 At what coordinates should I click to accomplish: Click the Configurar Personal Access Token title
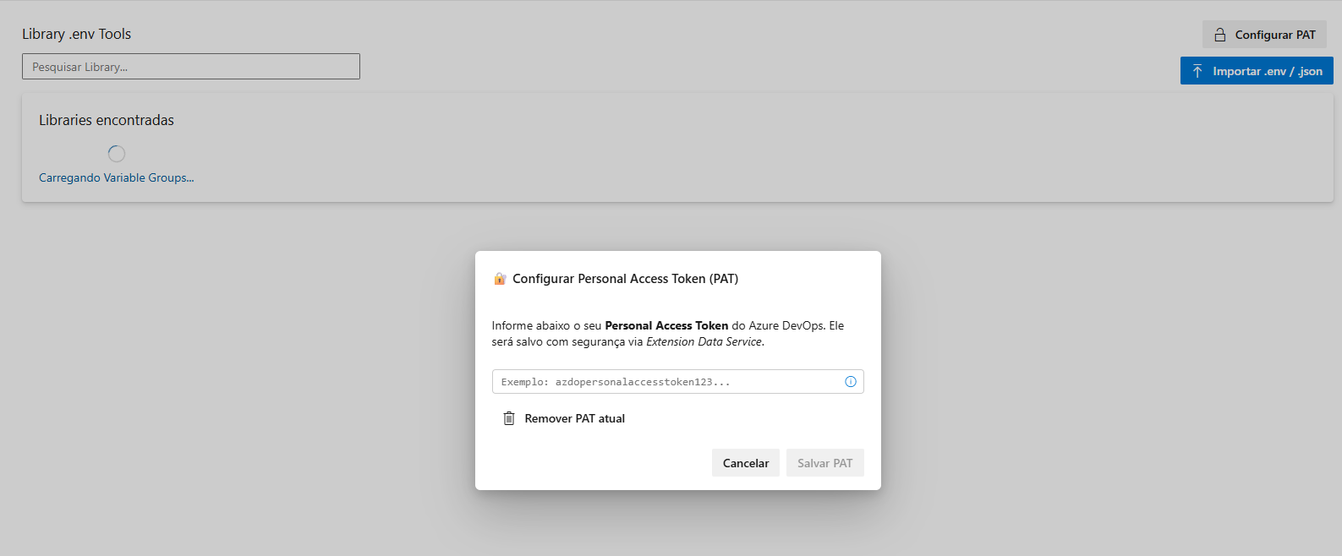coord(625,279)
